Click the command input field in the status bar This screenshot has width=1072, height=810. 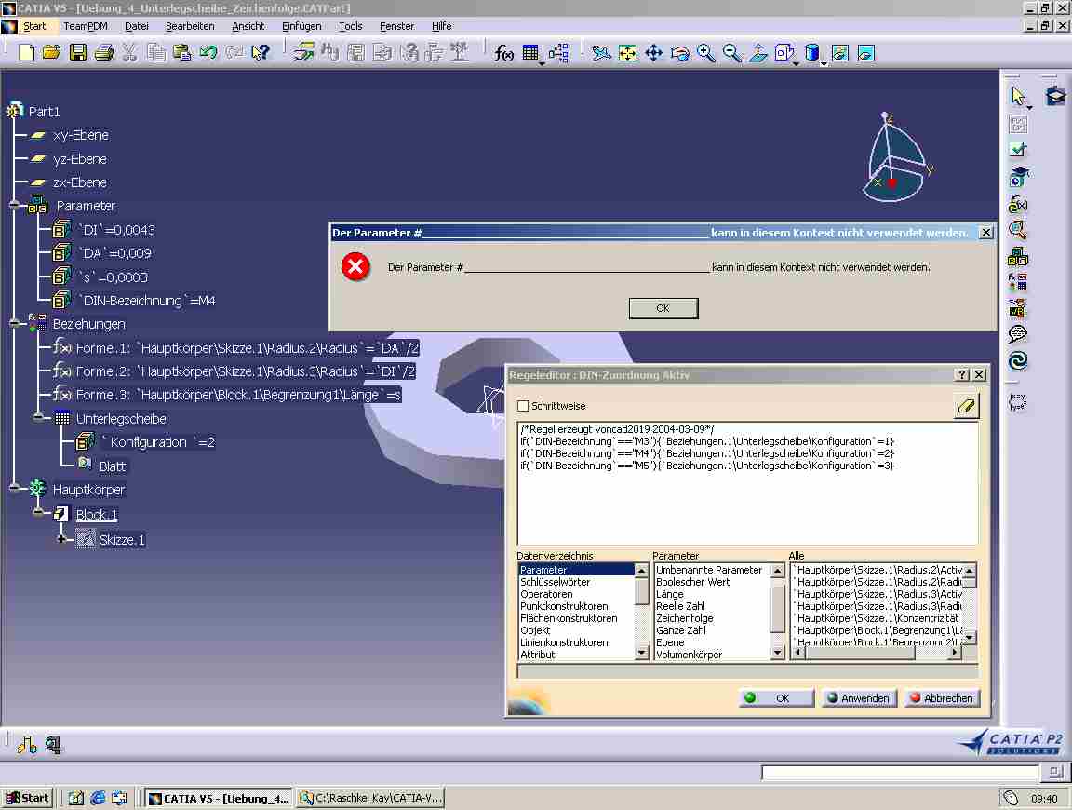pyautogui.click(x=901, y=773)
